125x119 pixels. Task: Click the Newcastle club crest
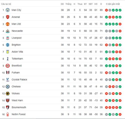tap(7, 31)
